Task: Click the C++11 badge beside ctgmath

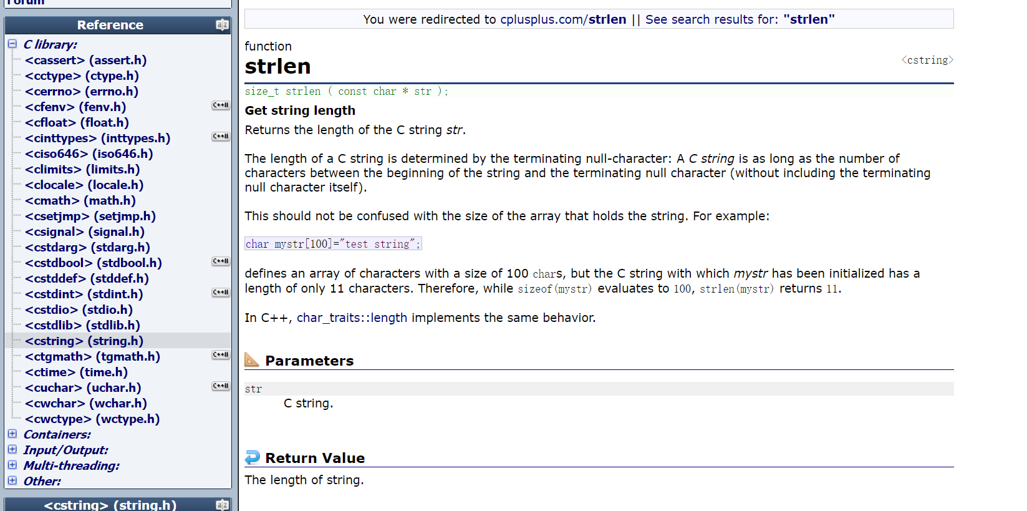Action: point(221,355)
